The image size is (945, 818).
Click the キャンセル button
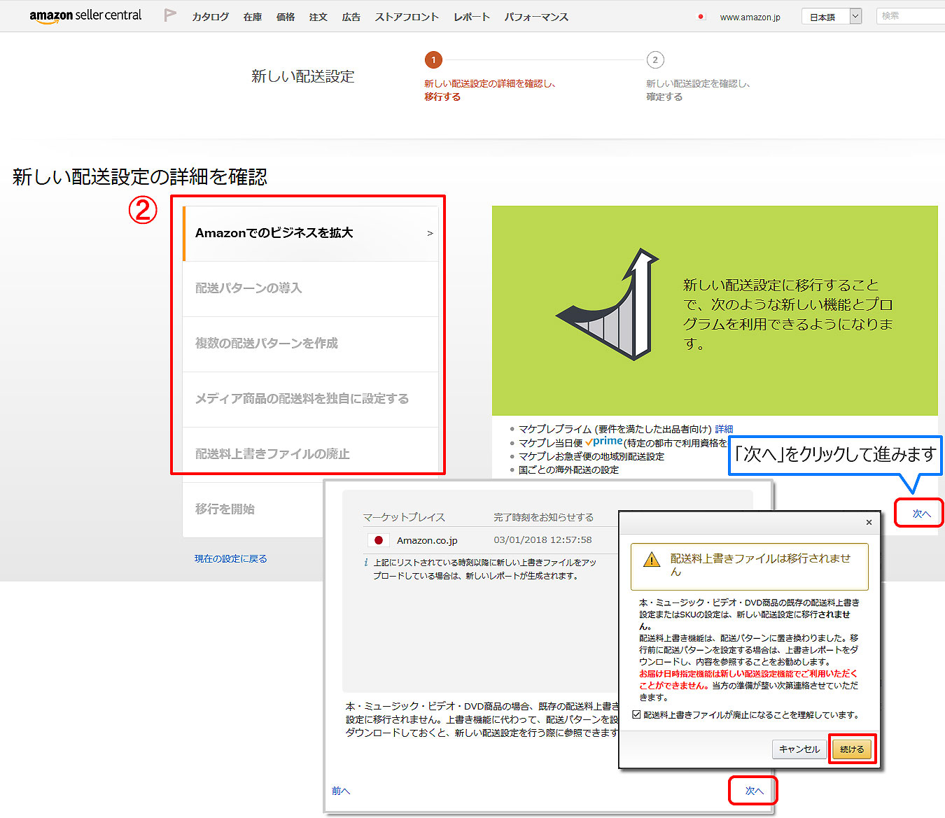(x=799, y=749)
